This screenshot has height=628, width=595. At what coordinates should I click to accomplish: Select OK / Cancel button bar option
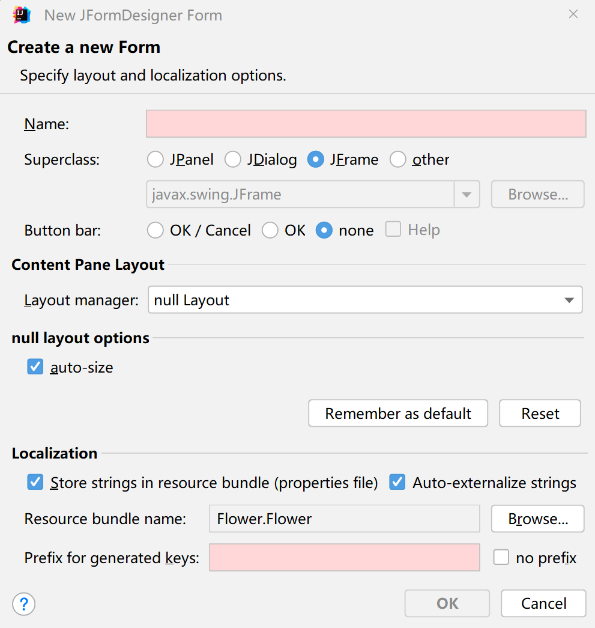[x=156, y=230]
